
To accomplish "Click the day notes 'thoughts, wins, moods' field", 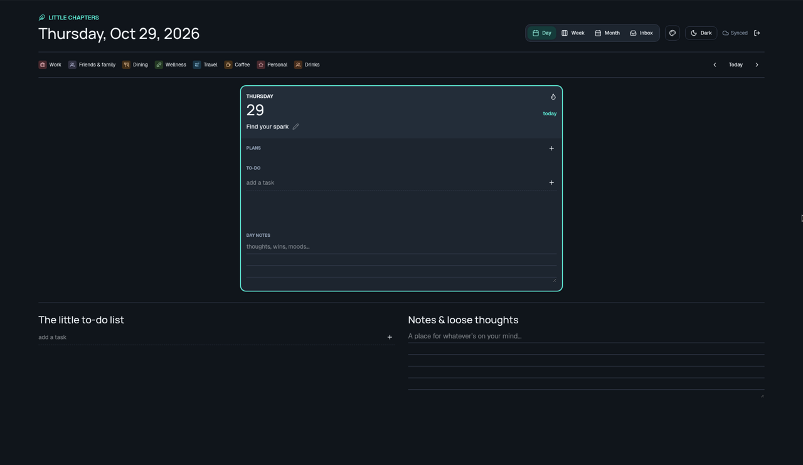I will point(401,261).
